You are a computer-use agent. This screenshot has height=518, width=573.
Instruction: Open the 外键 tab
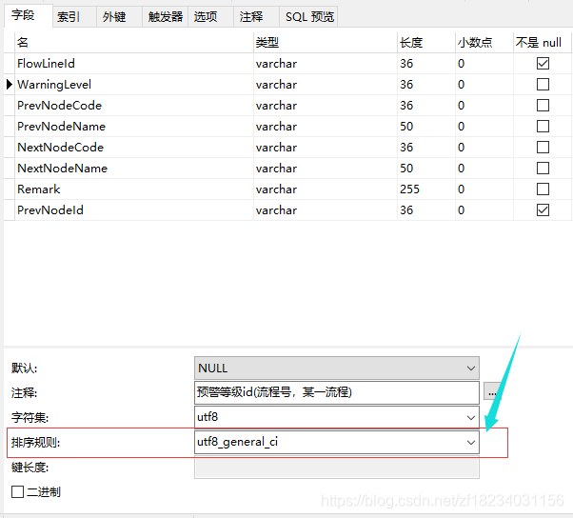(119, 17)
